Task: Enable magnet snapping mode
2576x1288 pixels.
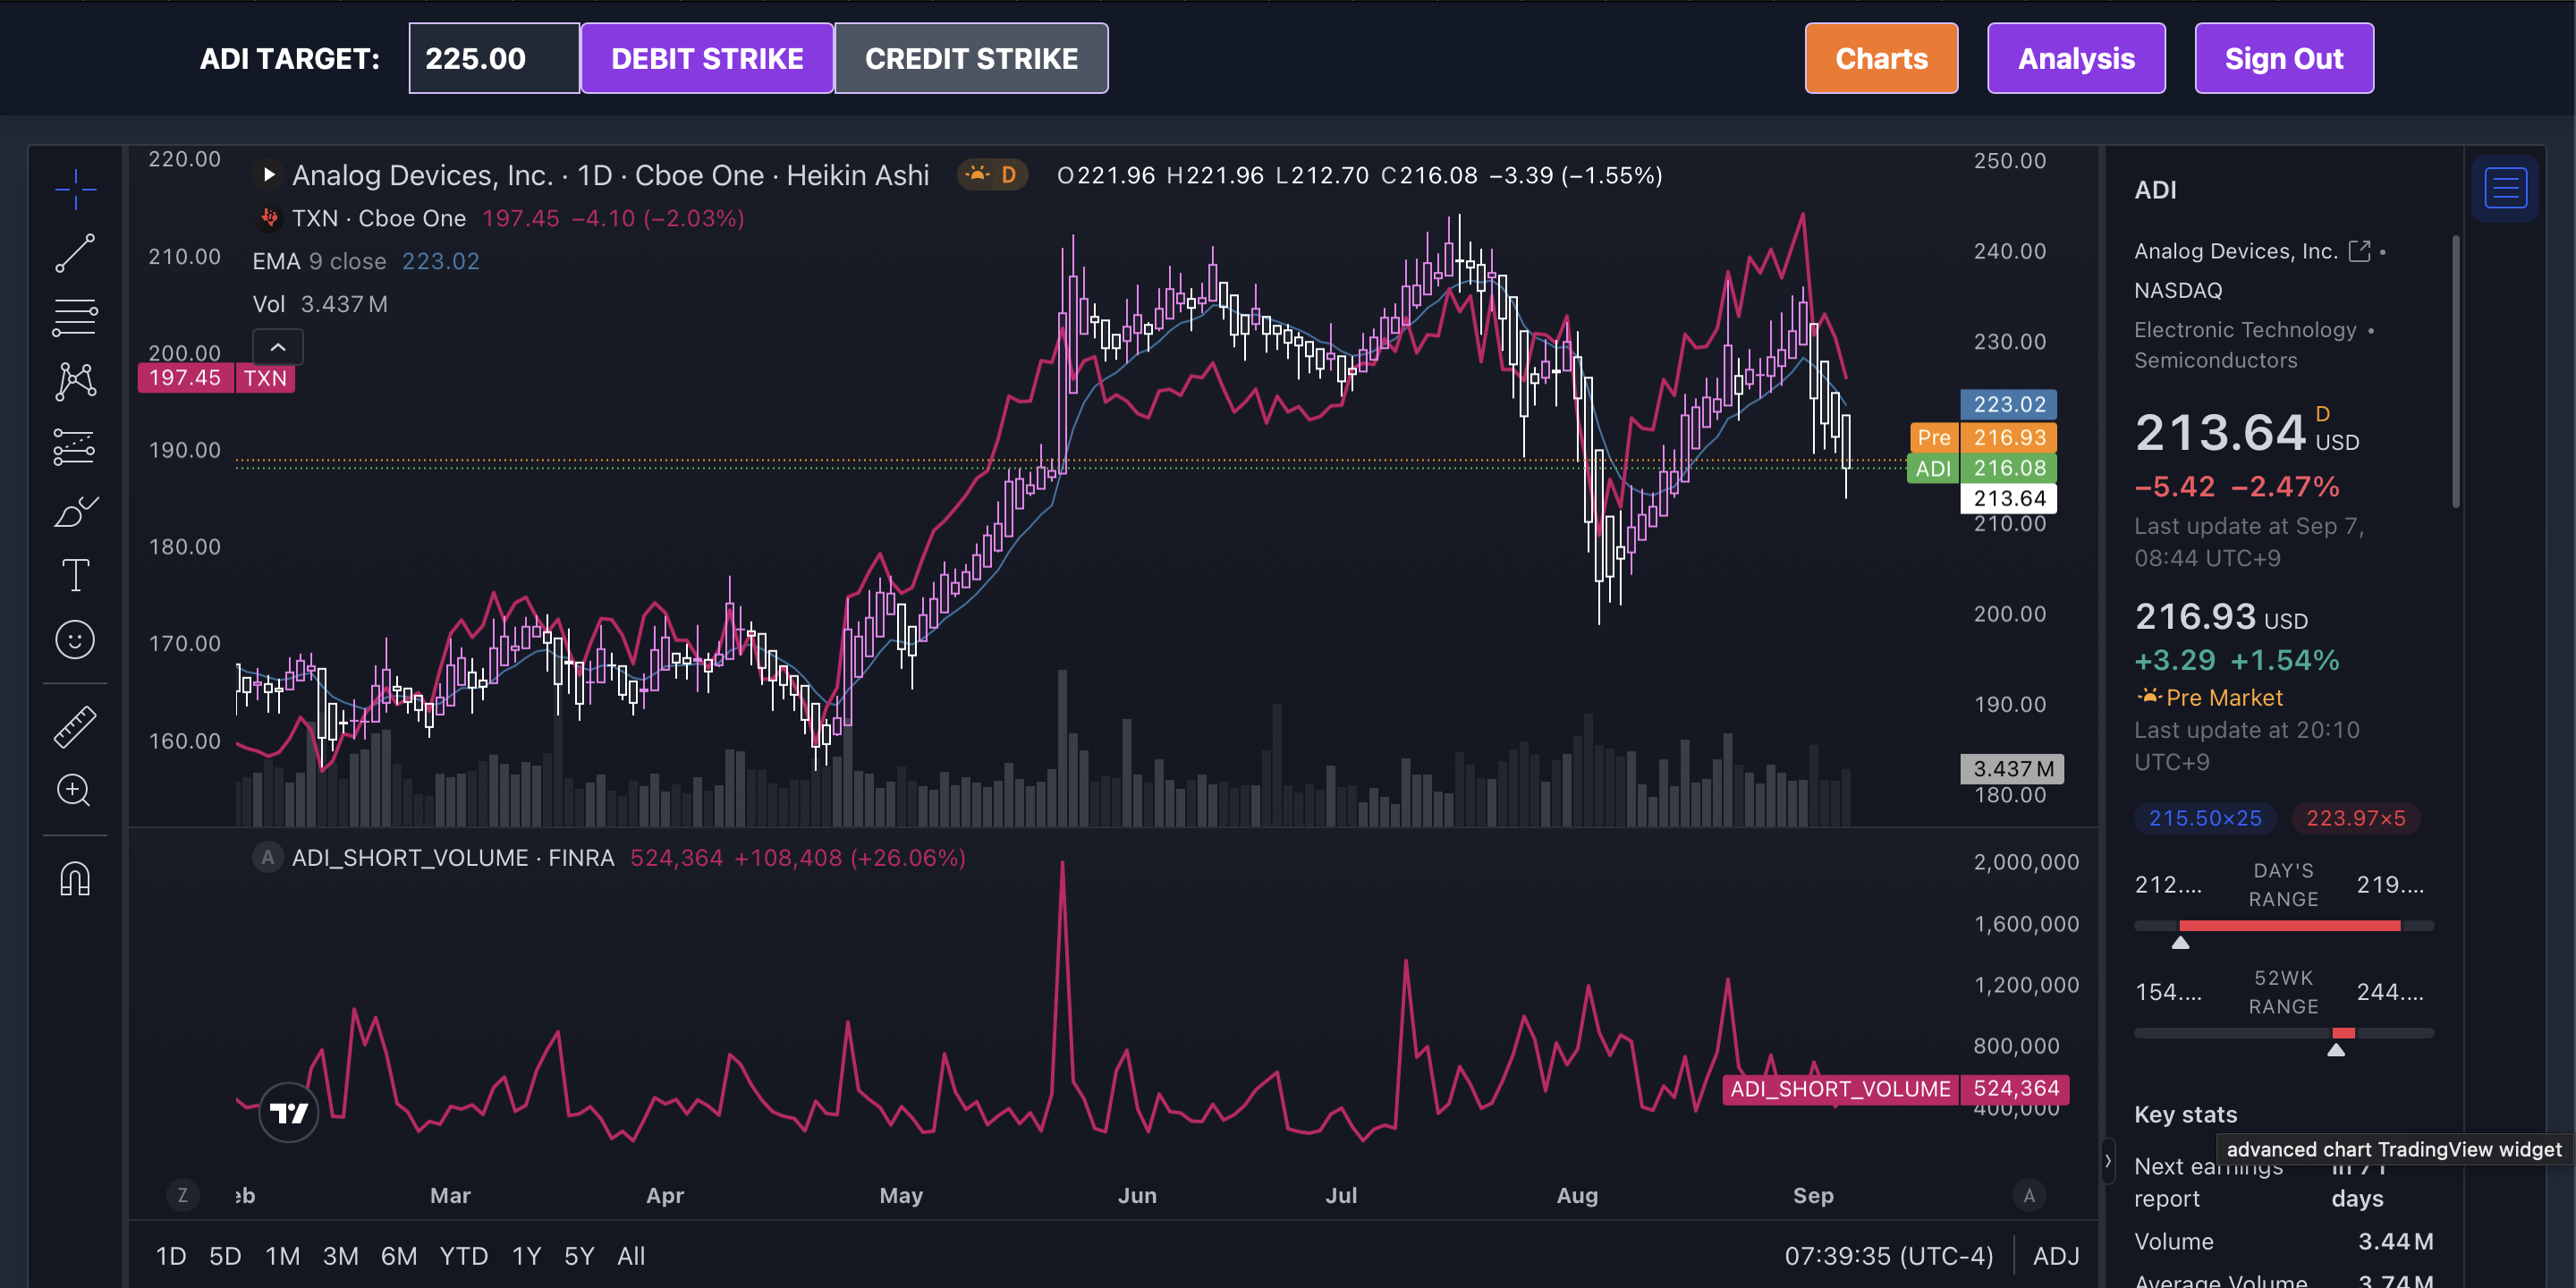Action: point(75,877)
